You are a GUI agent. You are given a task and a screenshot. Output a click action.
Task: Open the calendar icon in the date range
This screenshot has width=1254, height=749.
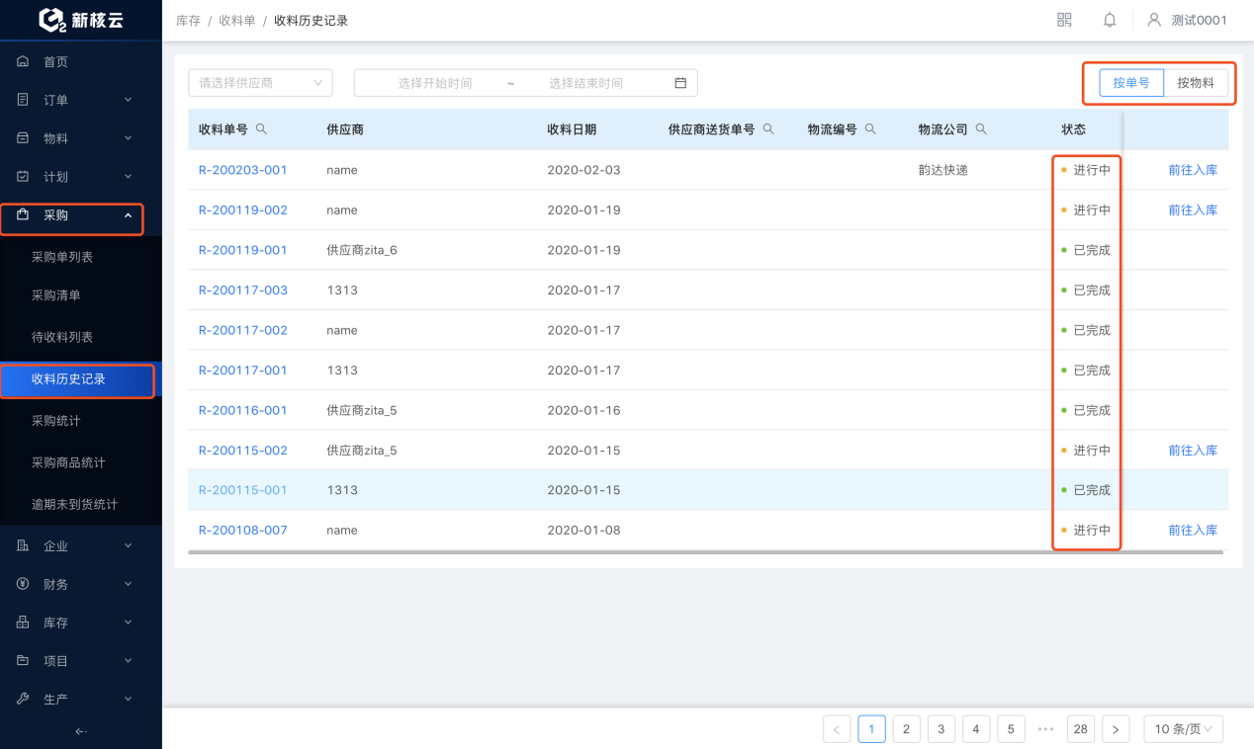680,83
